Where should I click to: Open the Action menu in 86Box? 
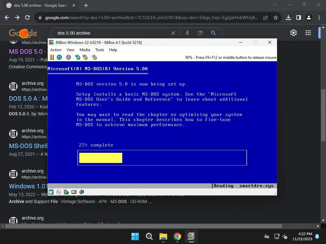(x=56, y=50)
